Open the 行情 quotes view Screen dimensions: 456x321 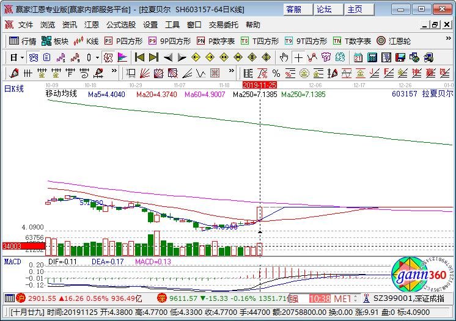click(x=23, y=41)
